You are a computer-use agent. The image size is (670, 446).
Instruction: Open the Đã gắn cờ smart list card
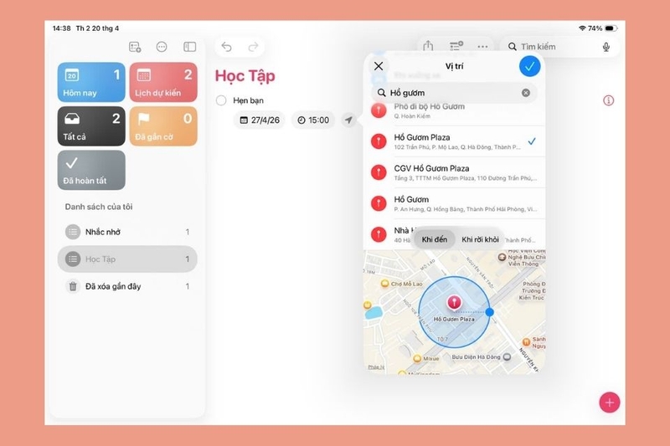click(x=163, y=126)
